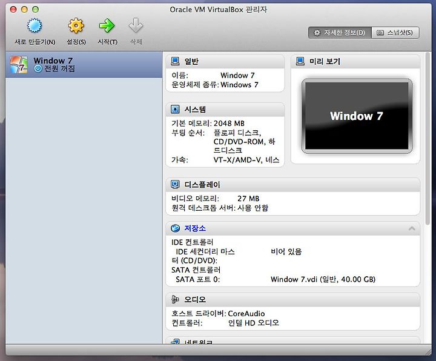
Task: Open the 오디오 audio section header
Action: pyautogui.click(x=293, y=300)
